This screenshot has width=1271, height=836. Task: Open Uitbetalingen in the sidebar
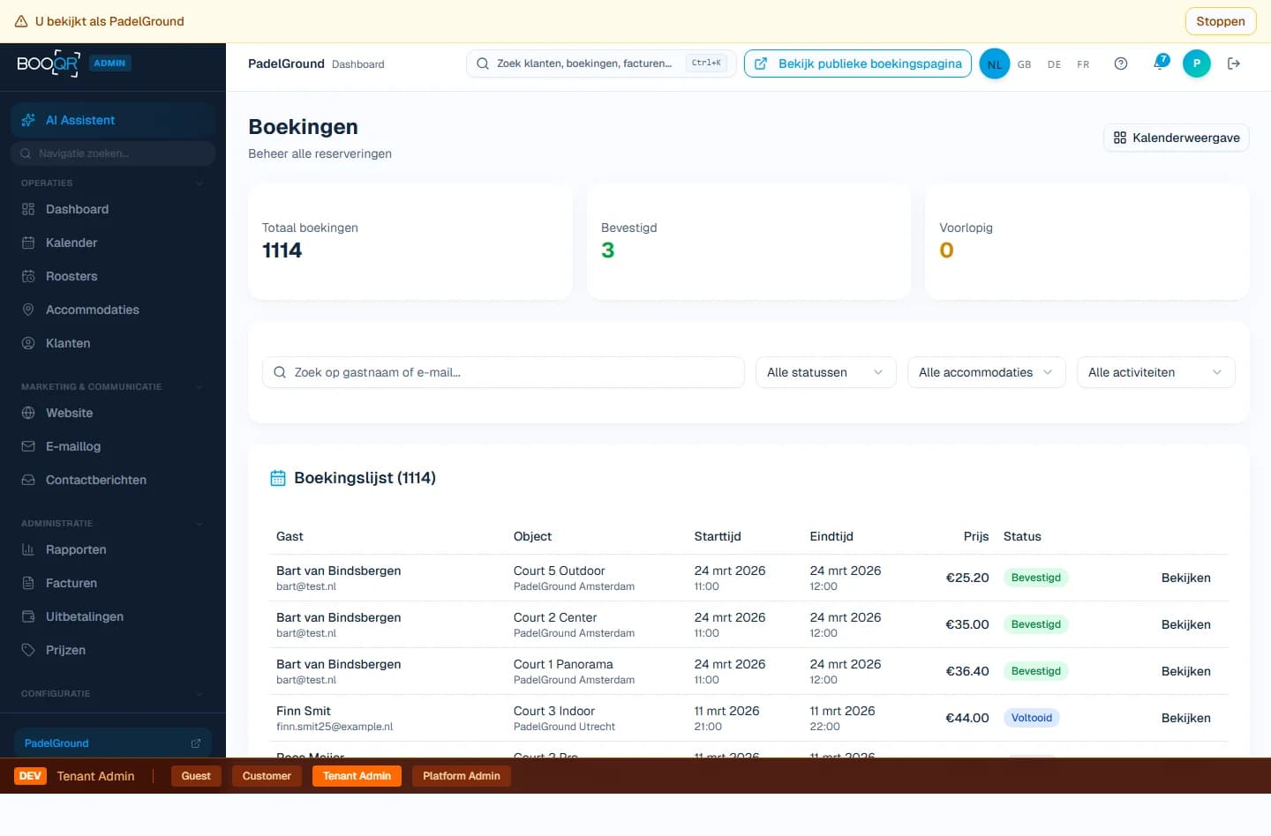84,616
